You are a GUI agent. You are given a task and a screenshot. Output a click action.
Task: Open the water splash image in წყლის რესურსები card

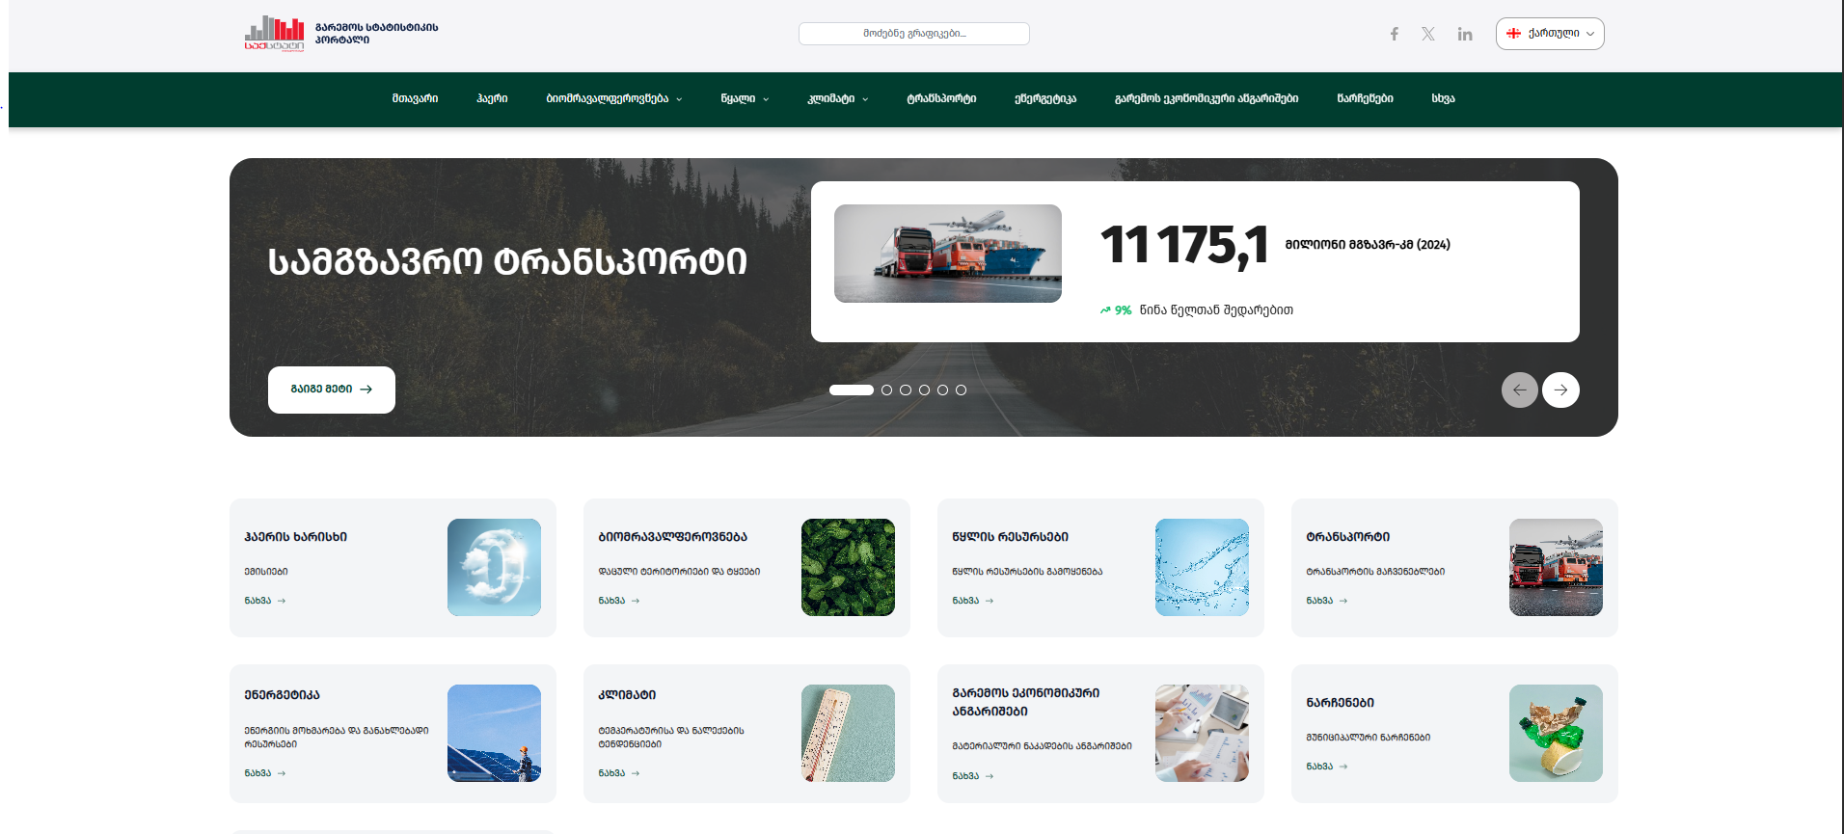(x=1202, y=567)
